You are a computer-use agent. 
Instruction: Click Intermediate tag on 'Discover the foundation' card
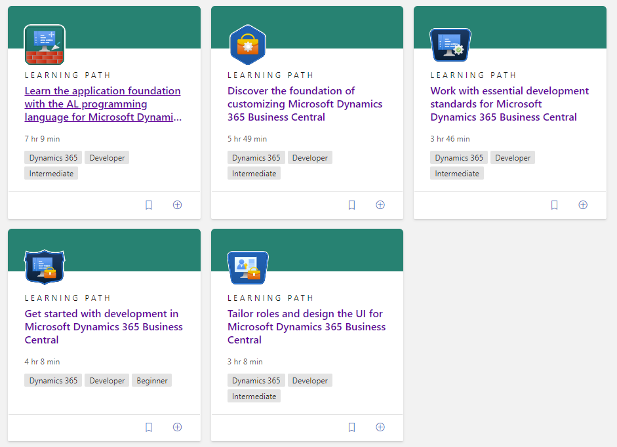[254, 174]
